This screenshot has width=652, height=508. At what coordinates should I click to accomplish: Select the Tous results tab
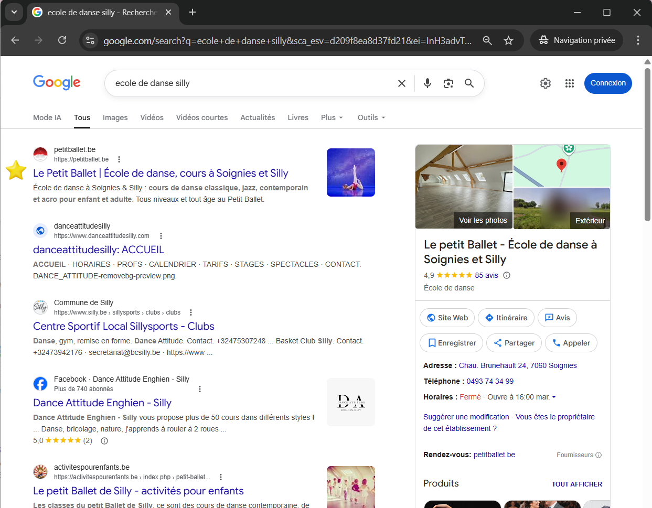tap(82, 117)
